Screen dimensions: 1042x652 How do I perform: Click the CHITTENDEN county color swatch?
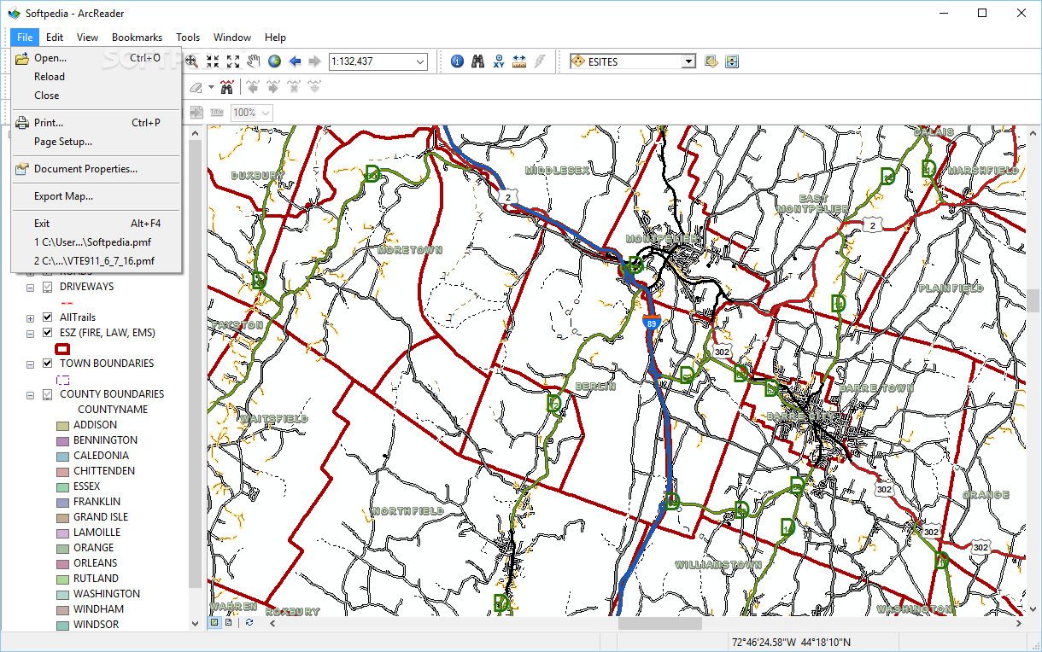(62, 471)
